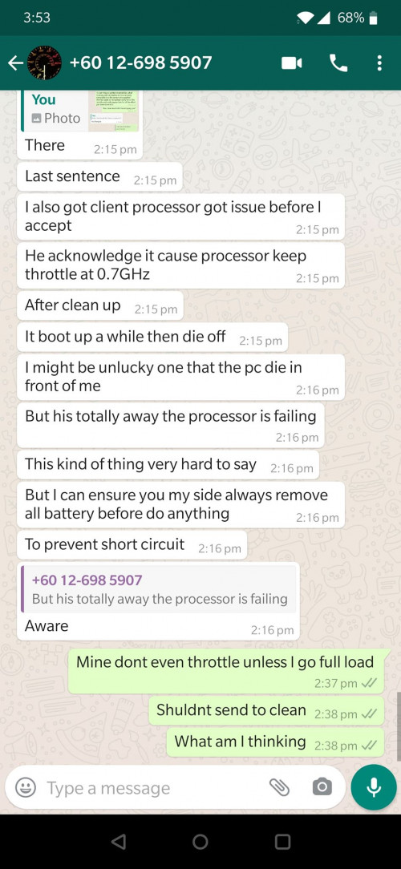Tap the back arrow in chat header
This screenshot has height=869, width=401.
(15, 63)
